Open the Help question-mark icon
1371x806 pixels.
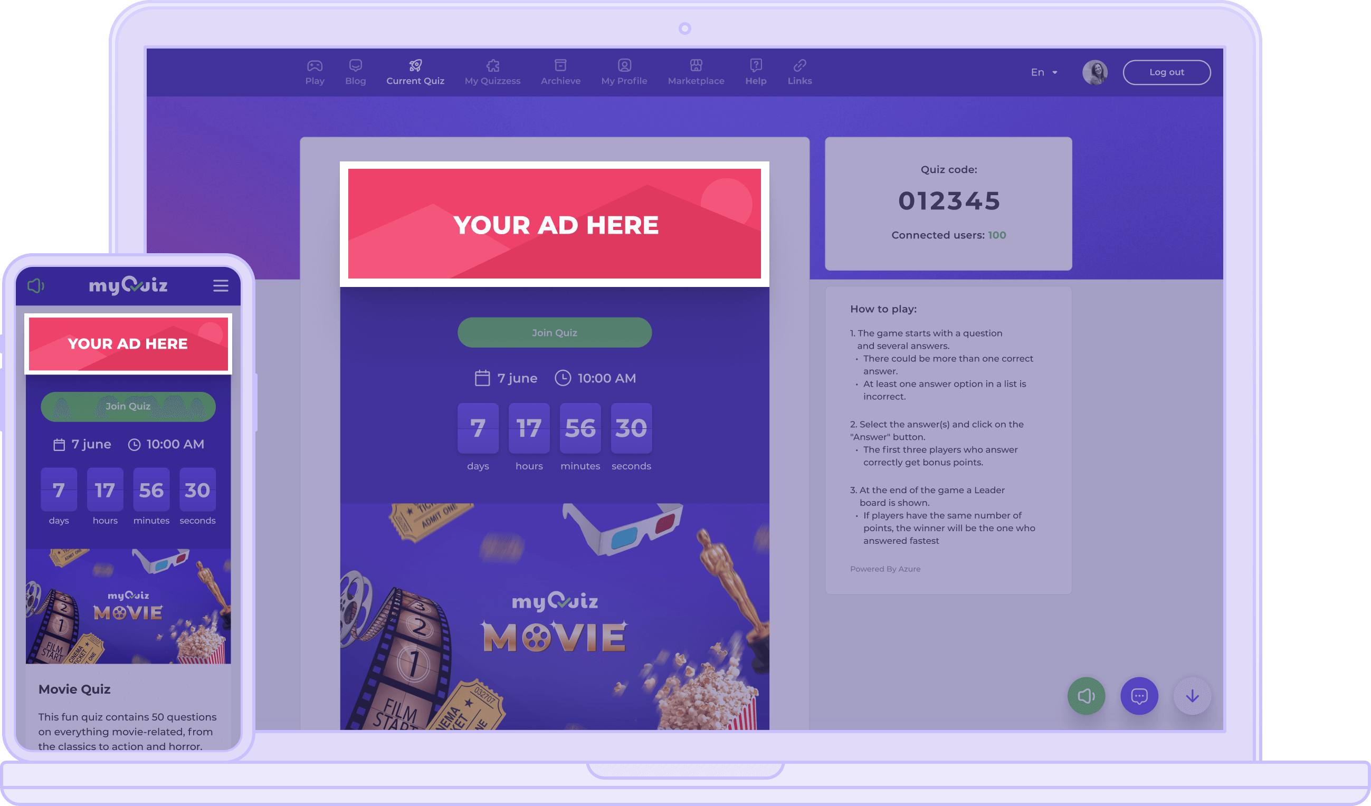pyautogui.click(x=756, y=66)
